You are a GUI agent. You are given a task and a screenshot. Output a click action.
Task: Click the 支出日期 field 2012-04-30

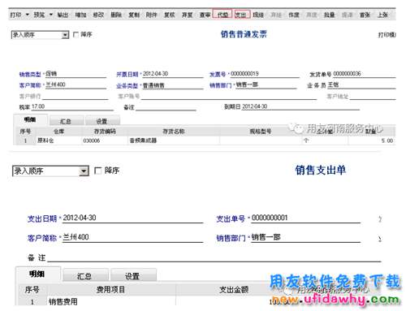pos(132,218)
